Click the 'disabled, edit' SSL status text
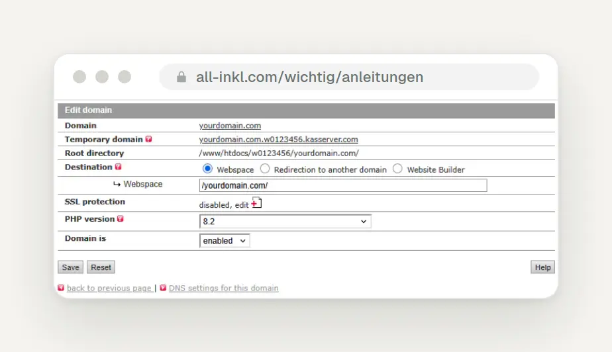Screen dimensions: 612x352 [224, 205]
